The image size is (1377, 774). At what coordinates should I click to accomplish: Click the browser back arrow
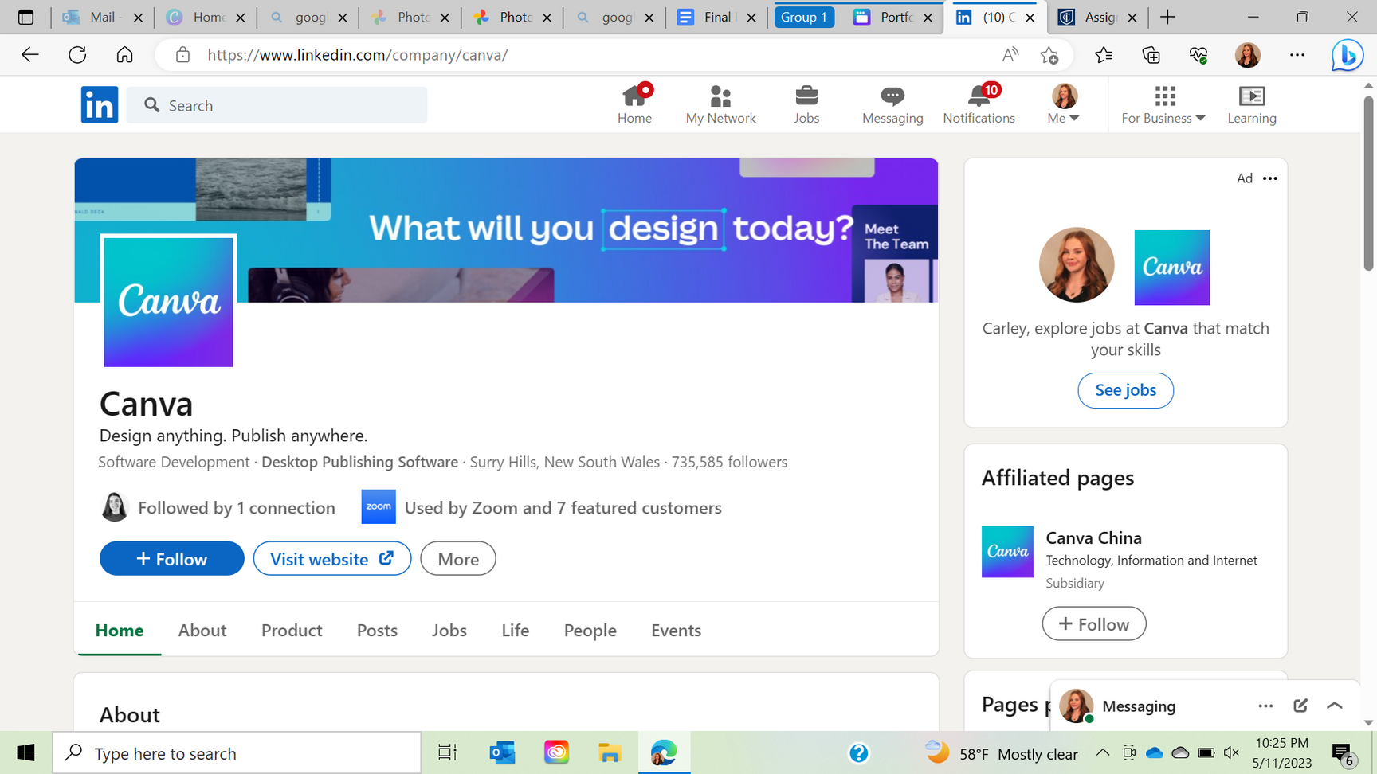(29, 55)
